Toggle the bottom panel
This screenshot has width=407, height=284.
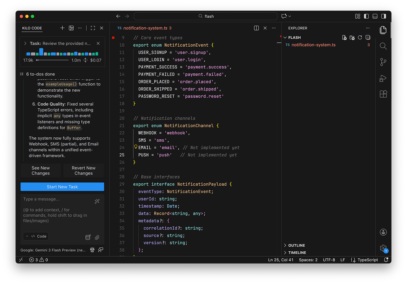[x=375, y=16]
